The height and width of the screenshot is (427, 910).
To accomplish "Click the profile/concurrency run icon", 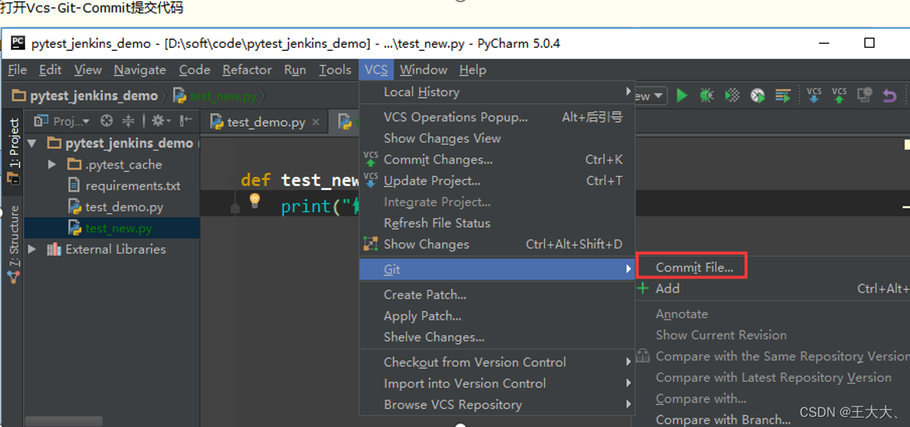I will [758, 95].
